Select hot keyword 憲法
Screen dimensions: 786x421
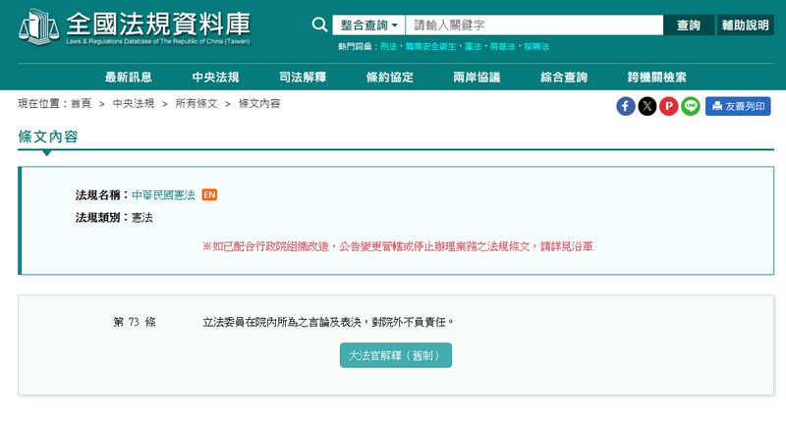(x=473, y=46)
